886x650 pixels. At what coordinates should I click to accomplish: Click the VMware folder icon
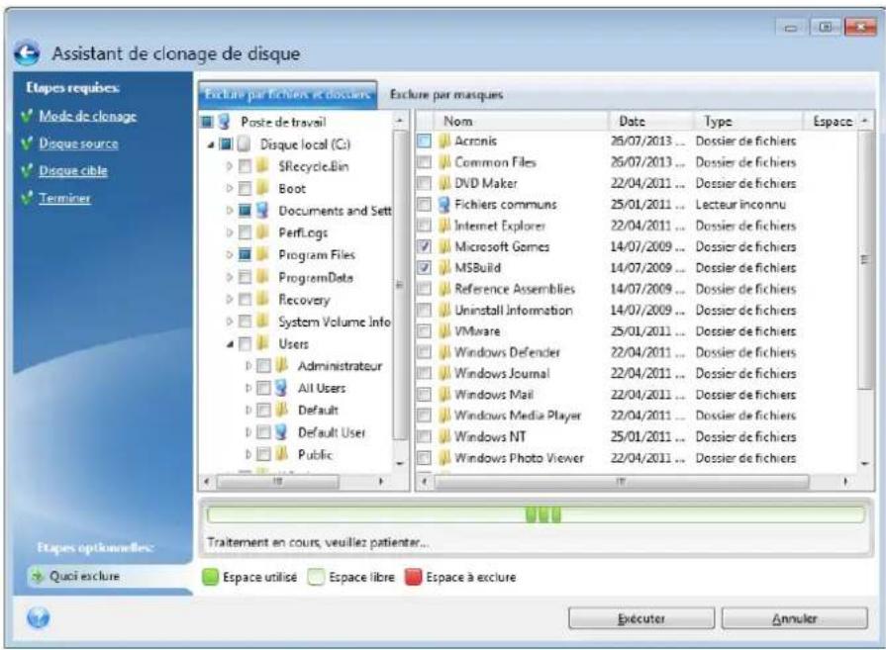coord(444,330)
